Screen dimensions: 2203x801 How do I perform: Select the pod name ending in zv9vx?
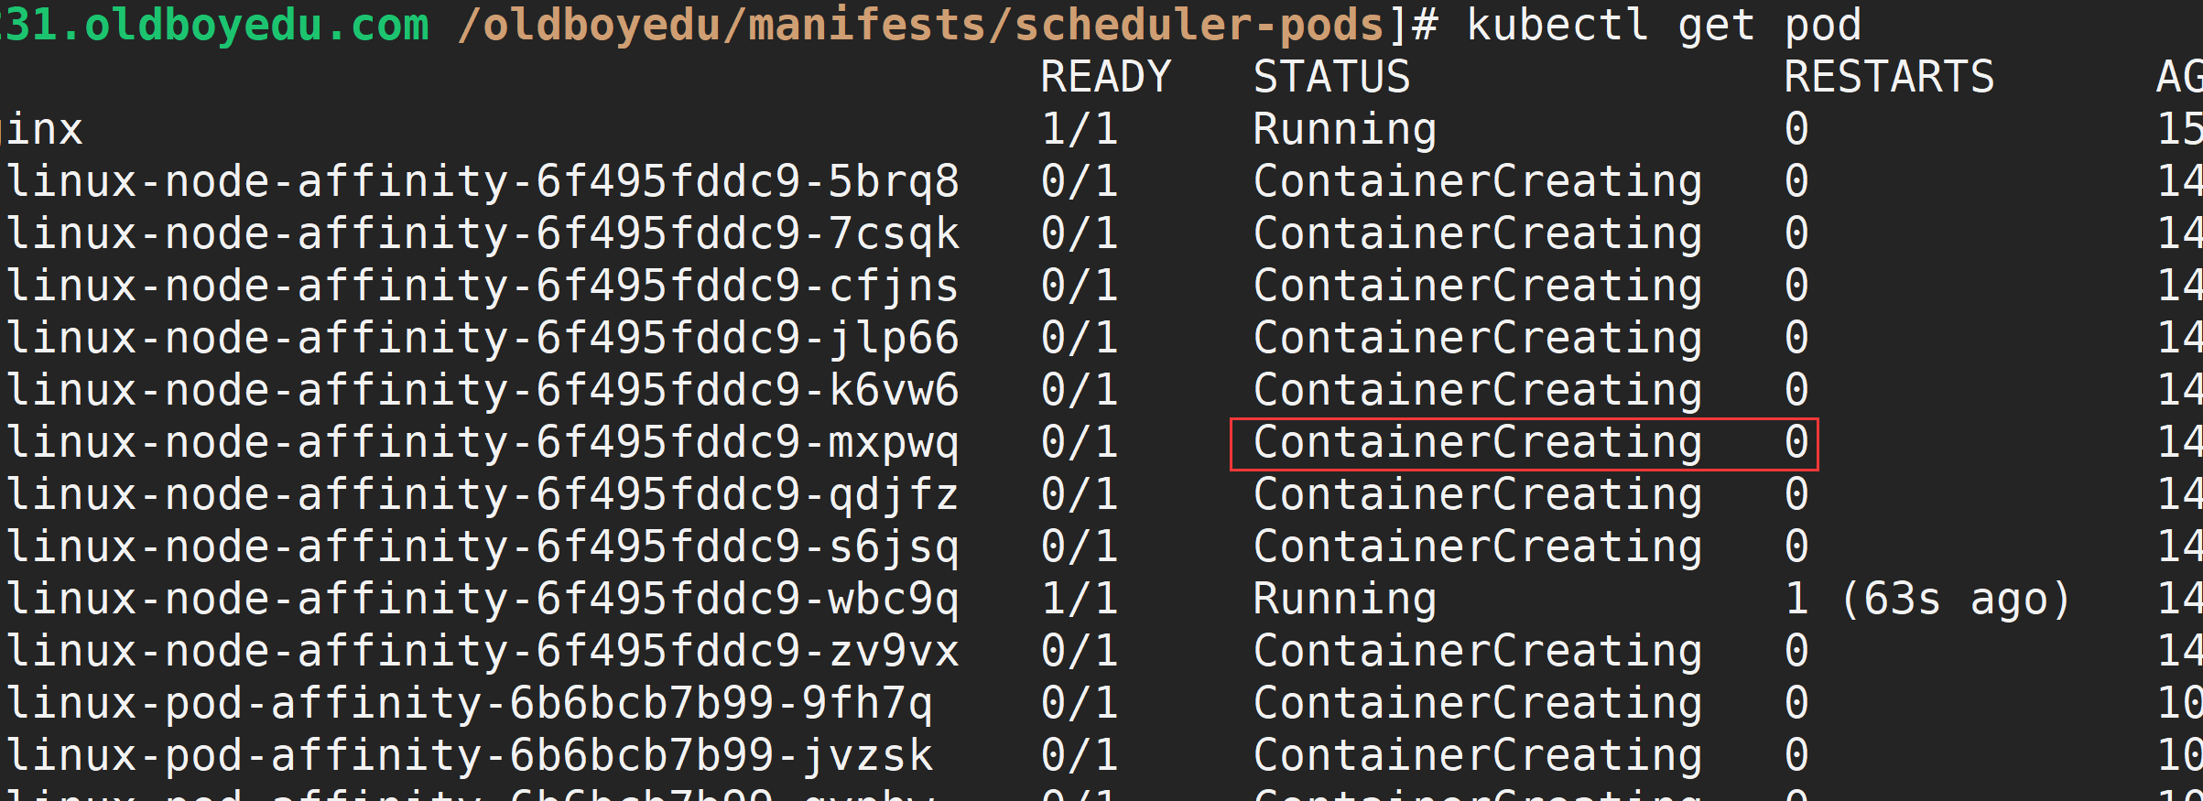point(483,651)
